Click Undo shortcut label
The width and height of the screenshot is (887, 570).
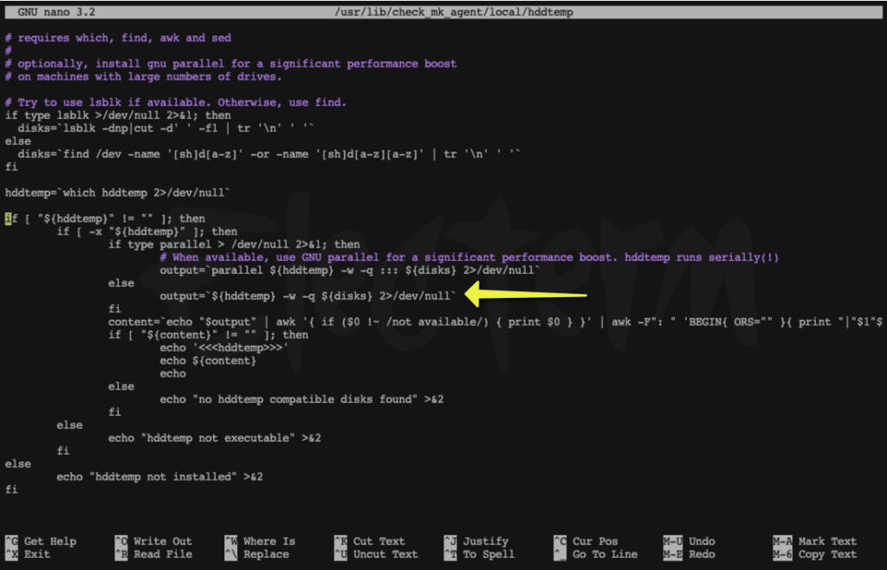pos(702,541)
